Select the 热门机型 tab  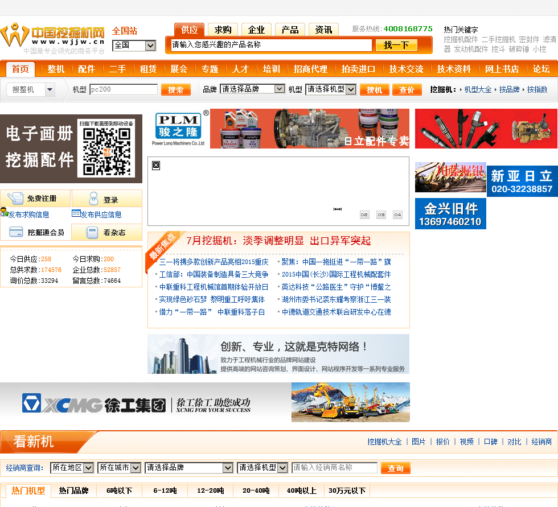click(x=28, y=490)
